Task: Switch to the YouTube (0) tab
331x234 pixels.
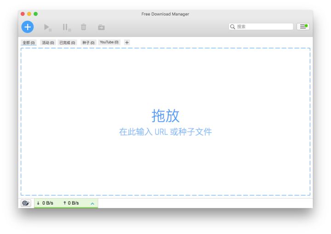Action: [109, 42]
